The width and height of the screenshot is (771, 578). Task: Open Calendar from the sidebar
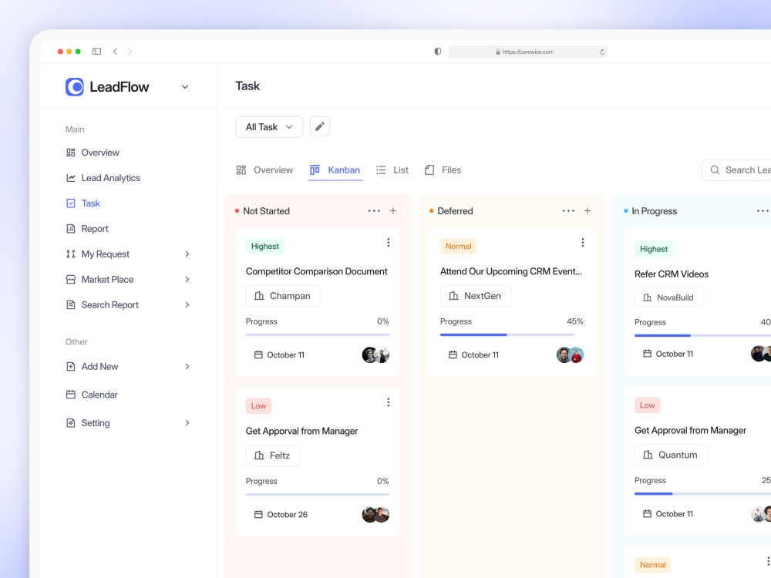[92, 395]
